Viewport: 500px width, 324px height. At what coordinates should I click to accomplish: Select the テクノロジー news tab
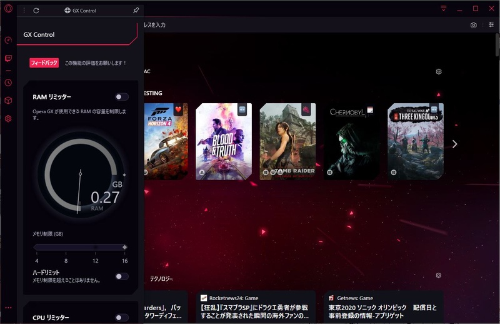[x=161, y=279]
